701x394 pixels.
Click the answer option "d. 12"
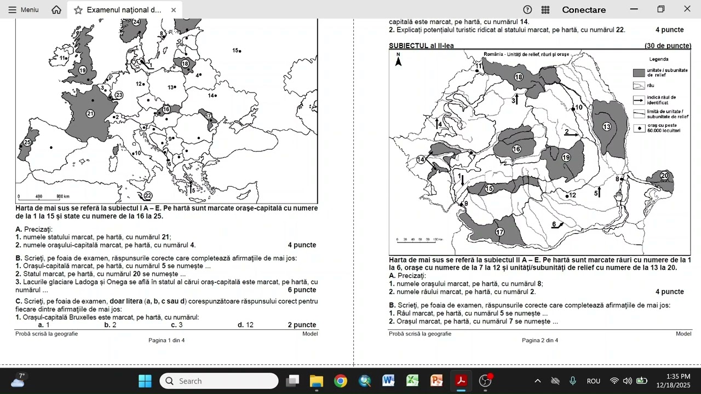245,325
